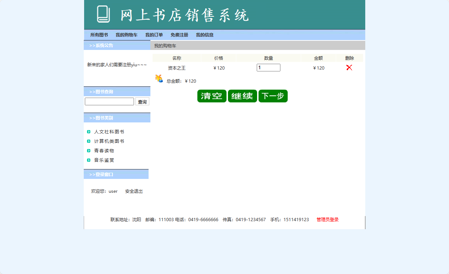Click the red X to delete 资本之王

pos(349,67)
